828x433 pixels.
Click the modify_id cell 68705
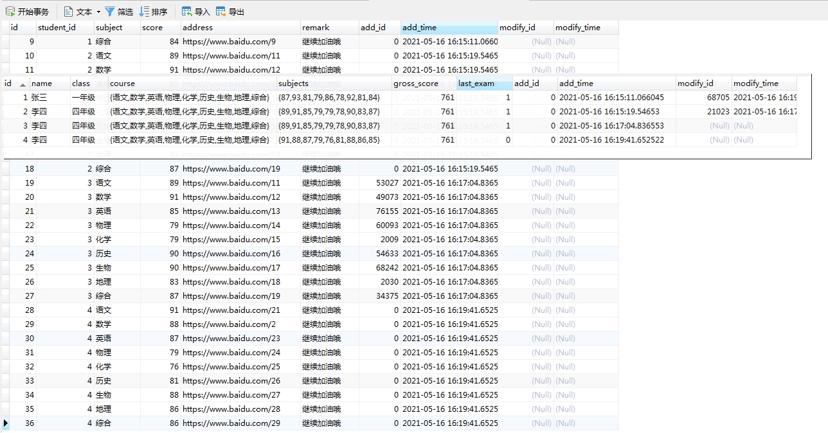pos(704,98)
